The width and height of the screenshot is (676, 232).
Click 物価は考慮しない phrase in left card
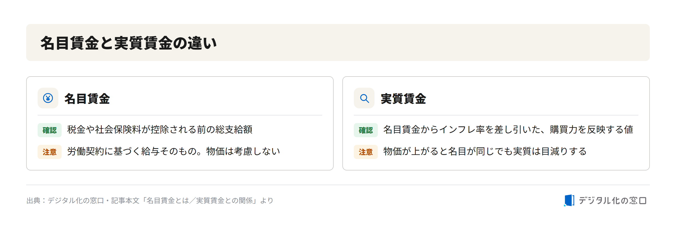[x=243, y=151]
